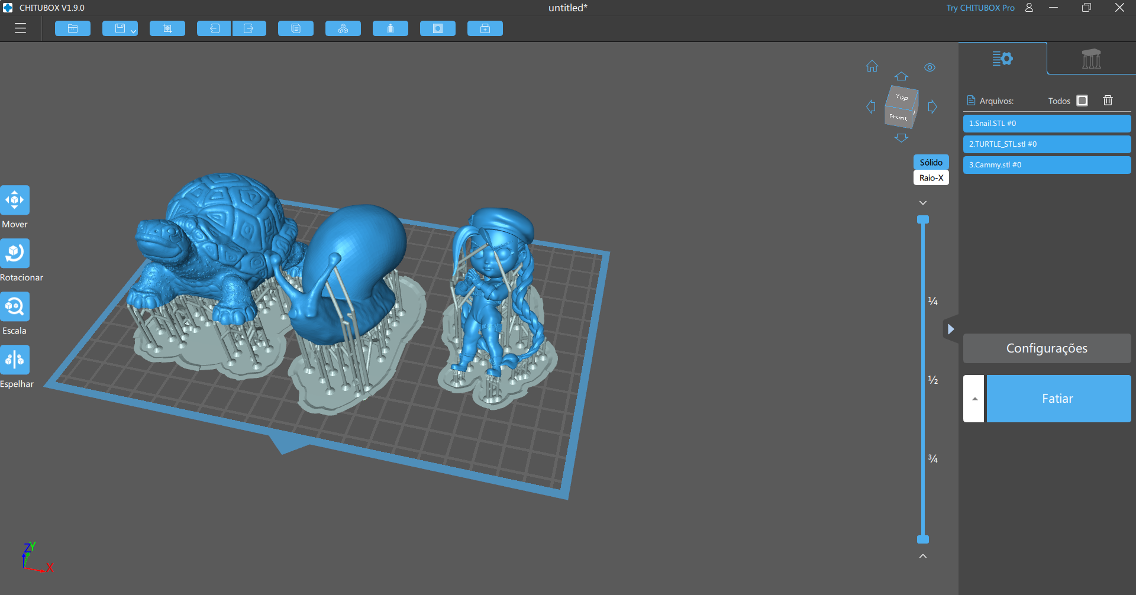The width and height of the screenshot is (1136, 595).
Task: Select the Espelhar mirror tool
Action: coord(15,360)
